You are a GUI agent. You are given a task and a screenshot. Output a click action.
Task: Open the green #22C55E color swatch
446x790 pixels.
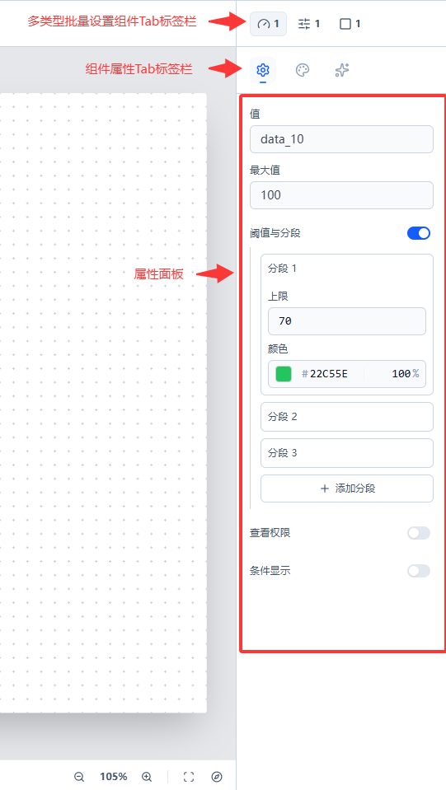pos(284,374)
